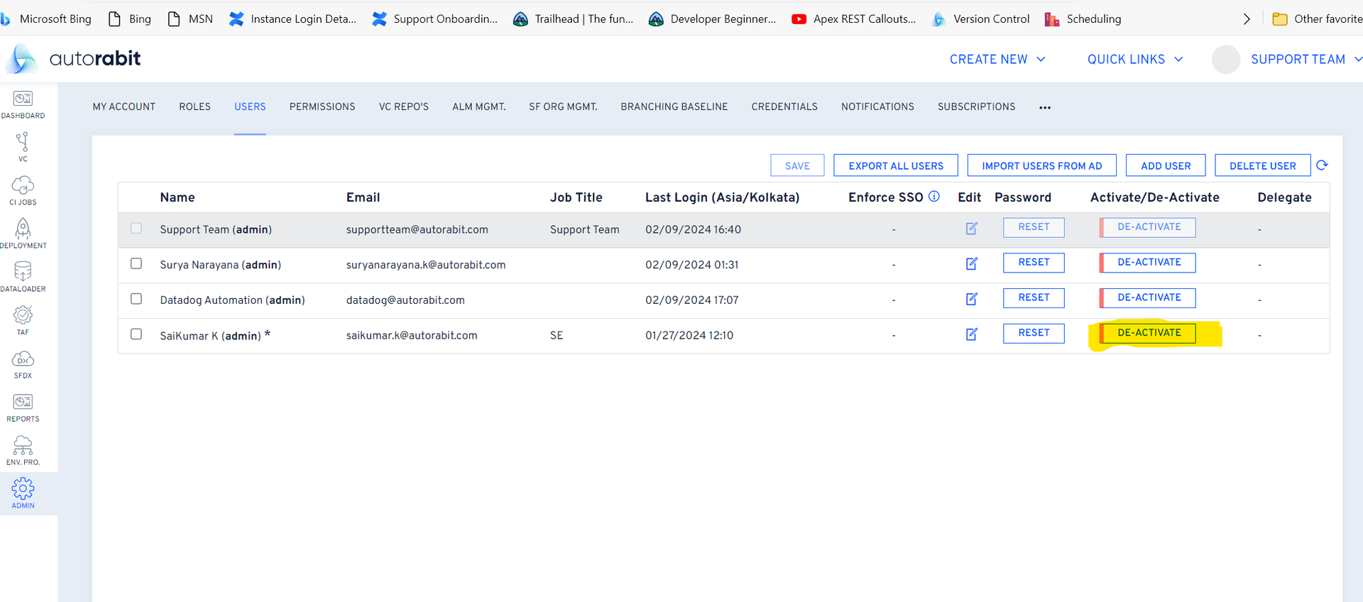This screenshot has height=602, width=1363.
Task: Go to CI Jobs in sidebar
Action: (x=23, y=190)
